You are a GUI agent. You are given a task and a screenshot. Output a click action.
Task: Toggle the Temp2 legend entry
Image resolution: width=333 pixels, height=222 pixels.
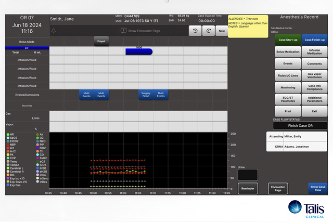coord(12,165)
